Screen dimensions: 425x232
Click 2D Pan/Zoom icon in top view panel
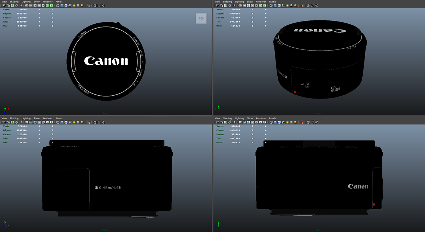21,6
